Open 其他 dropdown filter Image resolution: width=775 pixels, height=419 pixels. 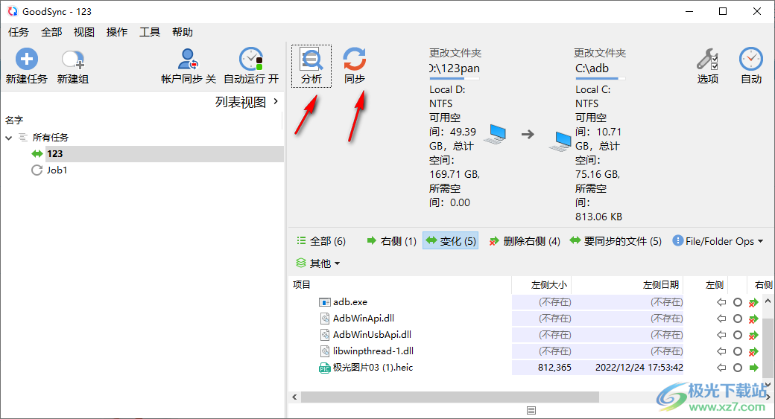coord(317,263)
